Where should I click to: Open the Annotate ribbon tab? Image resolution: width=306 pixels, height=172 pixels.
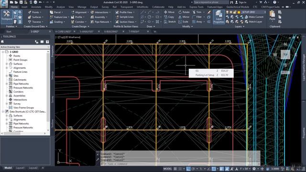coord(36,7)
